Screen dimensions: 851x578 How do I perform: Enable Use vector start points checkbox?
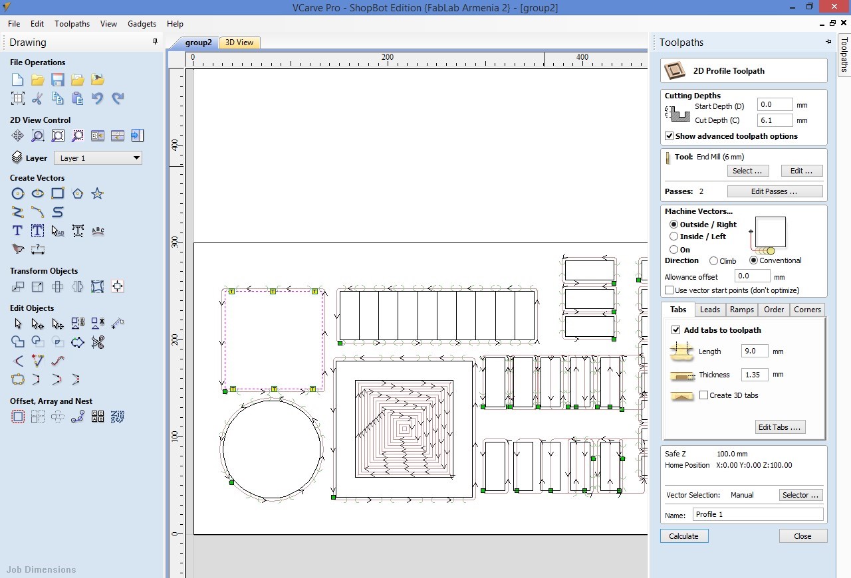pos(669,290)
